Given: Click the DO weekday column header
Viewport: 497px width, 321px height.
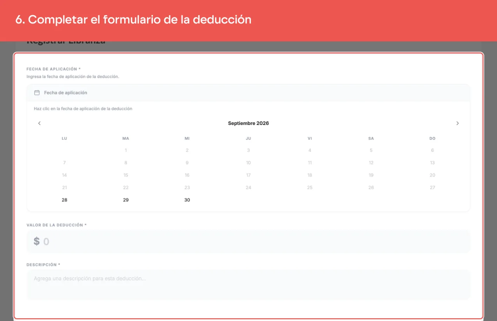Looking at the screenshot, I should point(433,139).
